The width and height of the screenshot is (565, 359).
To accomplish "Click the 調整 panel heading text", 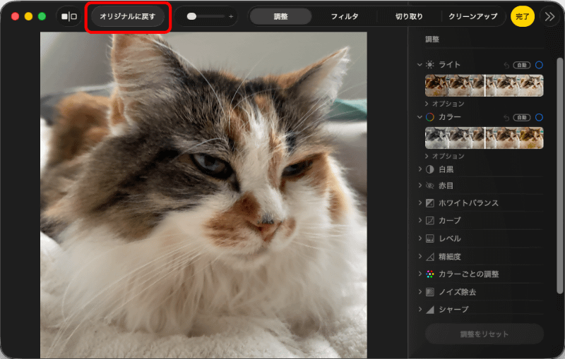I will tap(432, 39).
